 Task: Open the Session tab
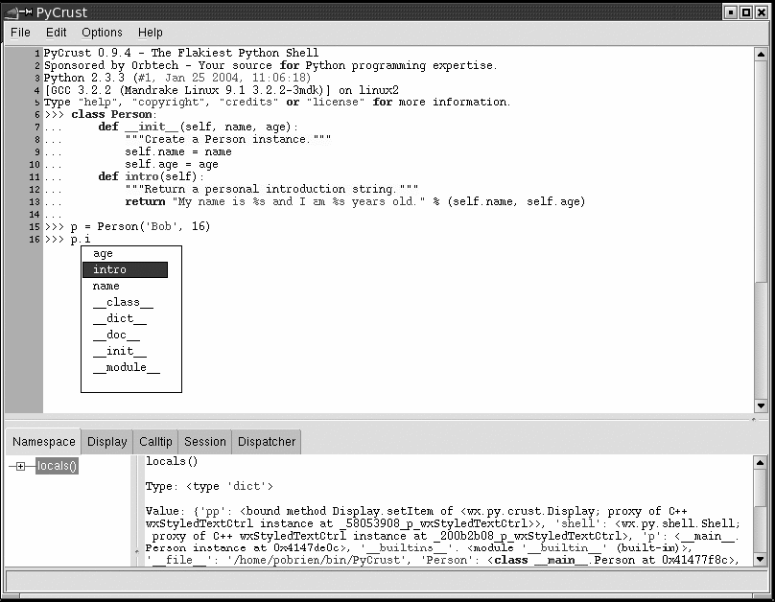(x=204, y=442)
